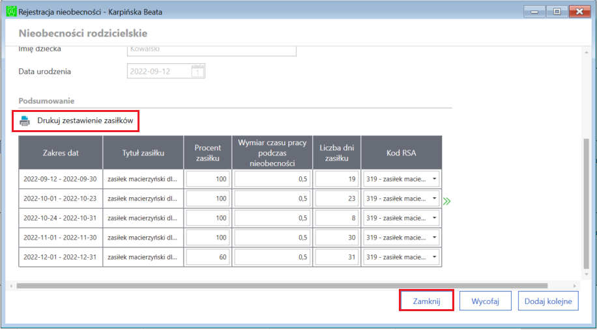Click Procent zasiłku field showing 60
The width and height of the screenshot is (597, 330).
coord(208,257)
